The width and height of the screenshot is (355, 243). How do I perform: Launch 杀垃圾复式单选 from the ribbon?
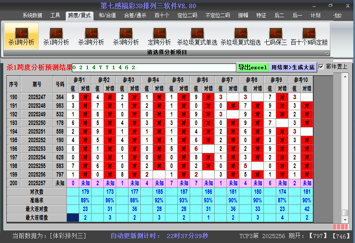point(197,36)
